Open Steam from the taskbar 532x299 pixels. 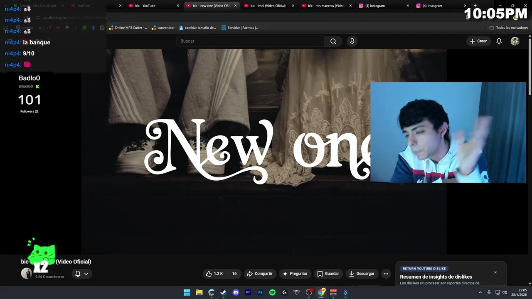[x=224, y=292]
